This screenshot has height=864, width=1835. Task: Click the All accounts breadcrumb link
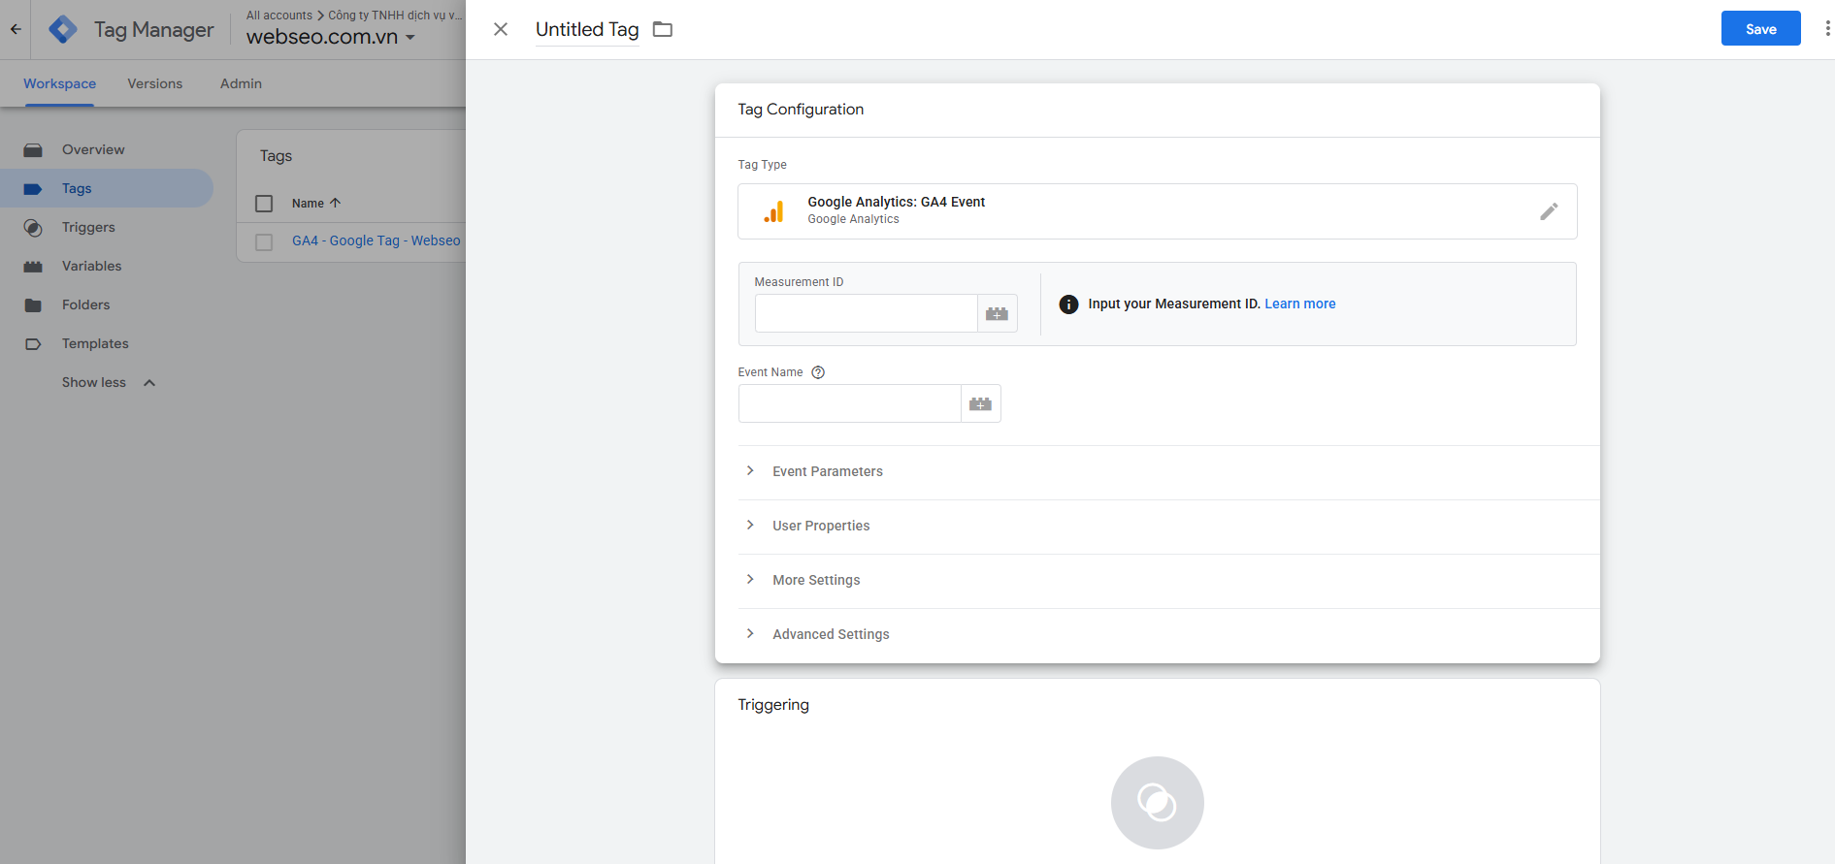tap(279, 15)
